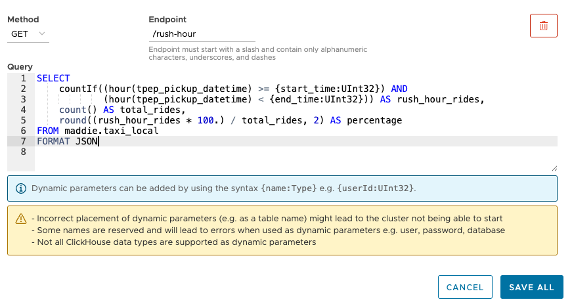The width and height of the screenshot is (572, 306).
Task: Open the Method GET dropdown
Action: 28,33
